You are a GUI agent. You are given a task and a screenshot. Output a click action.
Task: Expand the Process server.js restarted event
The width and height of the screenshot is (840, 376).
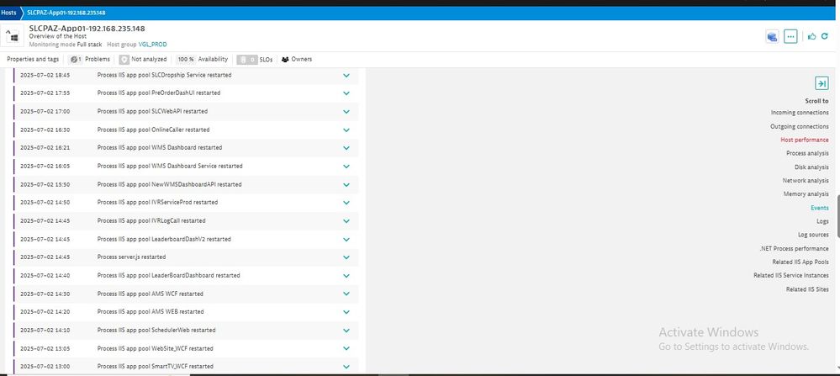pyautogui.click(x=346, y=257)
